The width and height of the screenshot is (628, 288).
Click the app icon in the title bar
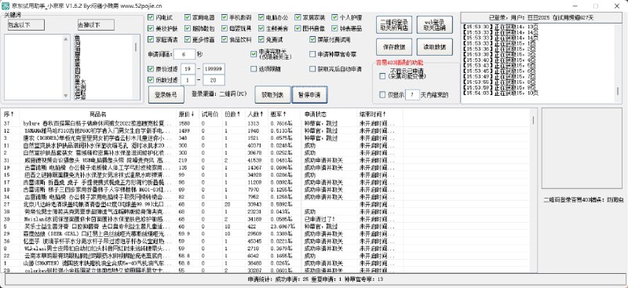5,6
